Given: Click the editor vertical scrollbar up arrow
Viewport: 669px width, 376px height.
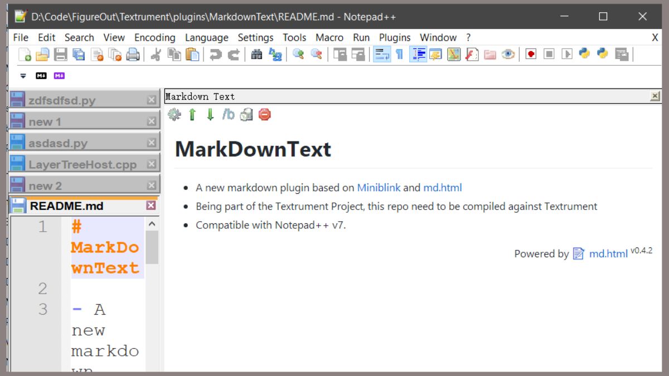Looking at the screenshot, I should coord(152,224).
